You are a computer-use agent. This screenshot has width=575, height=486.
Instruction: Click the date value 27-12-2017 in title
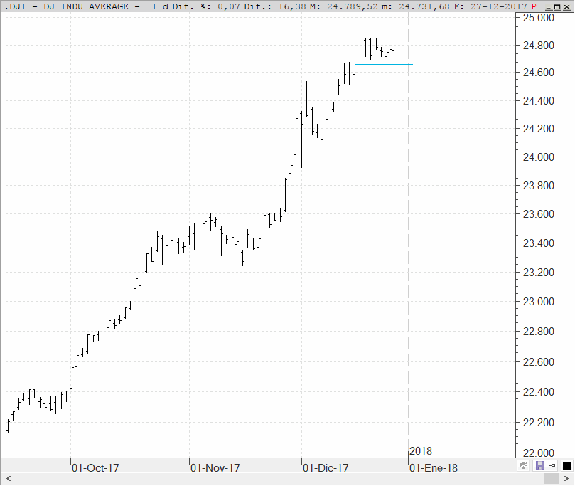[499, 6]
